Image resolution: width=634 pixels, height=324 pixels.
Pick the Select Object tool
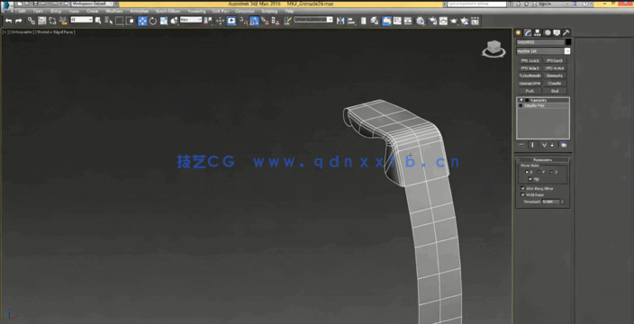tap(98, 21)
